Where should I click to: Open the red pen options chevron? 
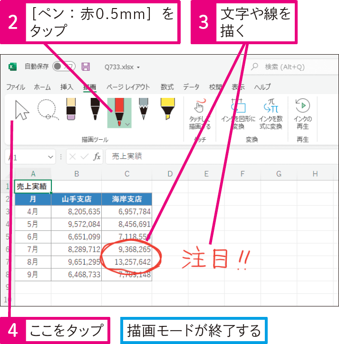pyautogui.click(x=127, y=124)
